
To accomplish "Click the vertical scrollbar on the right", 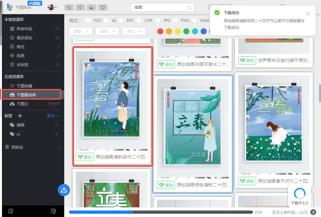I will click(x=320, y=93).
